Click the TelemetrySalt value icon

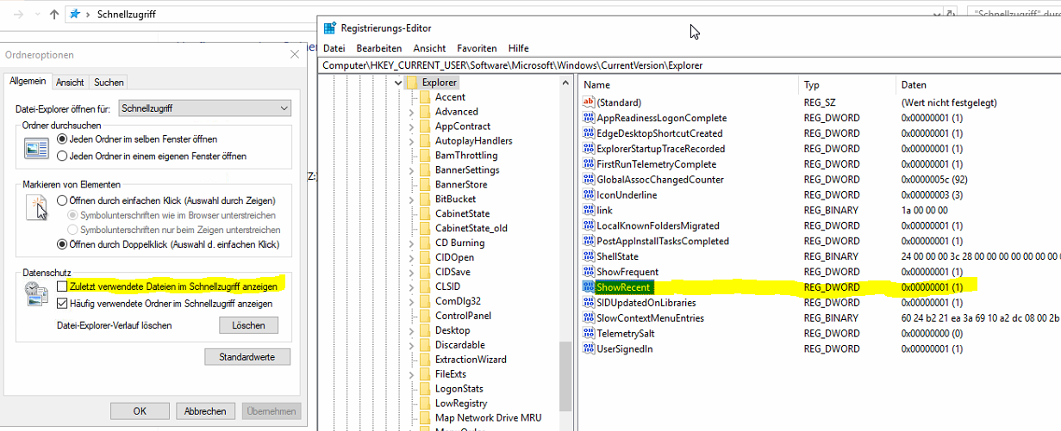(x=589, y=334)
